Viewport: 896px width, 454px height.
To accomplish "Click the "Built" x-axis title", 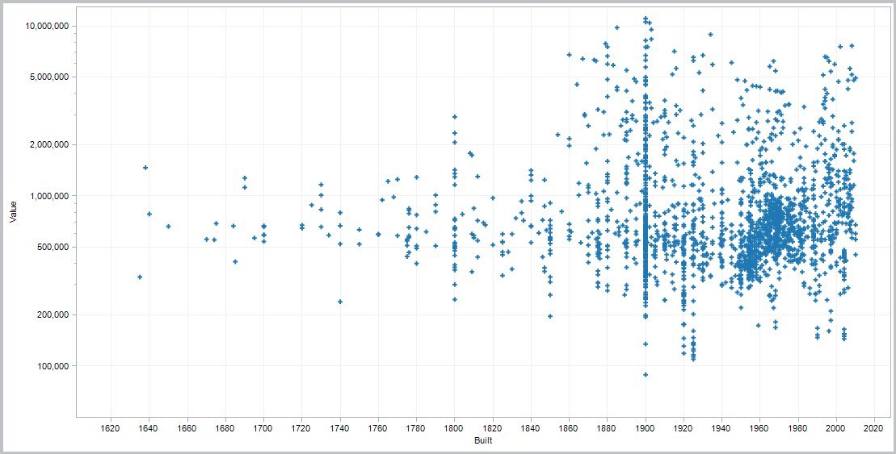I will point(483,441).
